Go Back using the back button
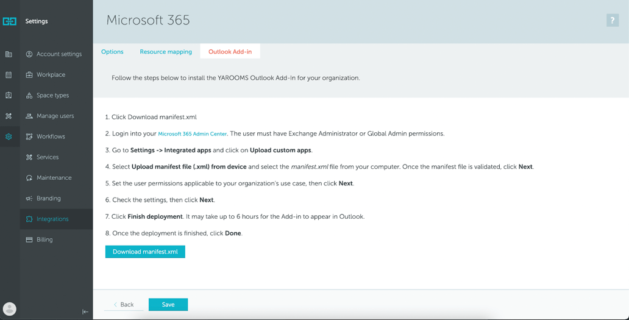The image size is (629, 320). coord(124,305)
